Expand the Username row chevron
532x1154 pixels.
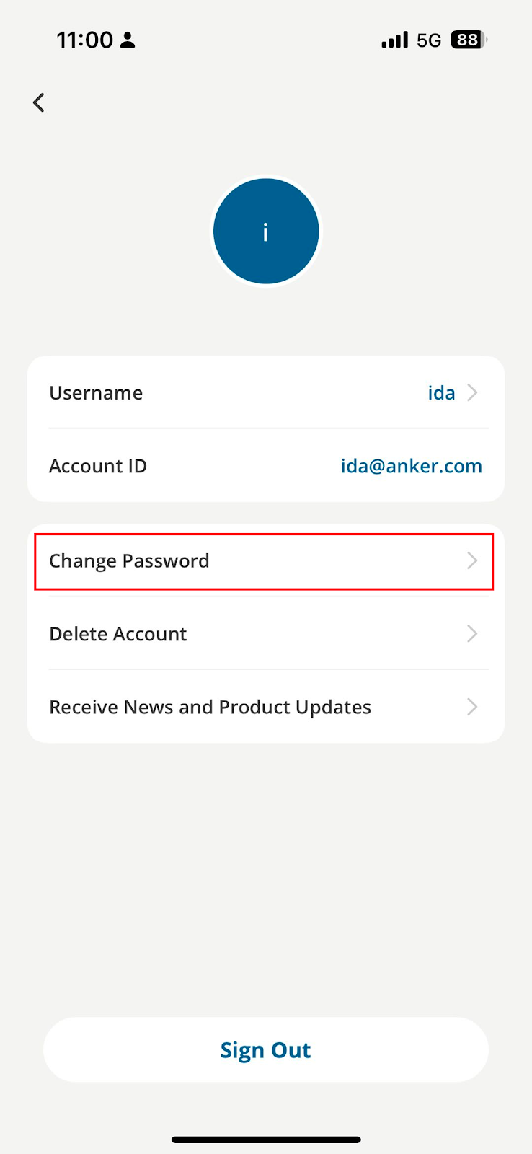(472, 392)
